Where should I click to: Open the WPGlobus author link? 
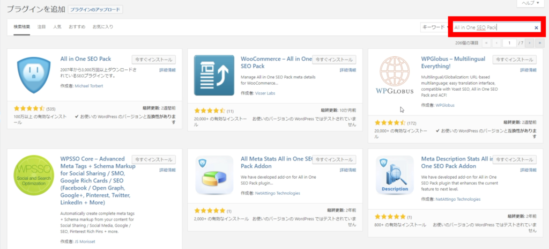[445, 105]
